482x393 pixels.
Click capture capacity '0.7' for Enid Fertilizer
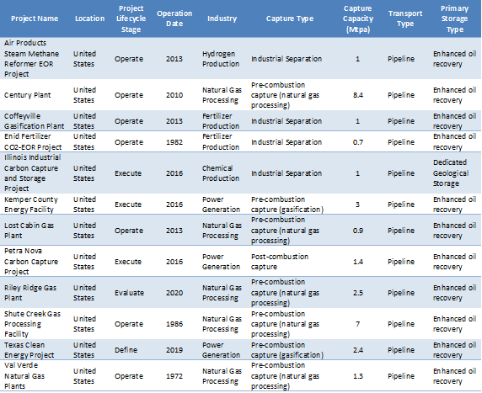(x=358, y=142)
